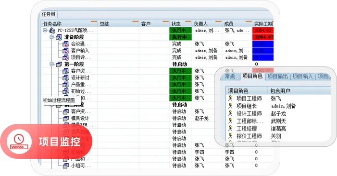337x176 pixels.
Task: Click the 项目工程师 role person icon
Action: 230,99
